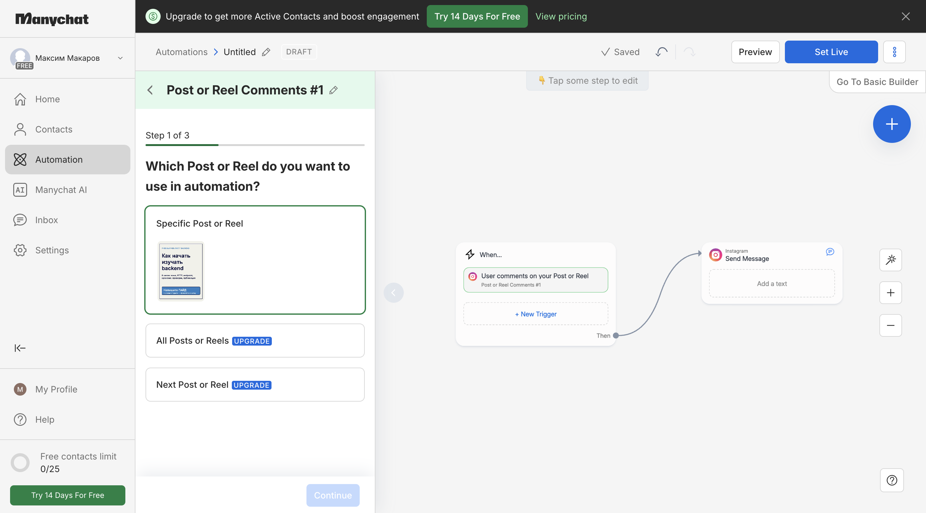
Task: Expand the Максим Макаров account dropdown
Action: click(x=120, y=58)
